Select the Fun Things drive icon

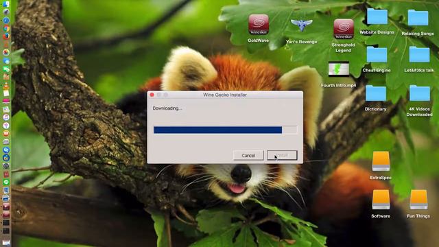pos(418,200)
